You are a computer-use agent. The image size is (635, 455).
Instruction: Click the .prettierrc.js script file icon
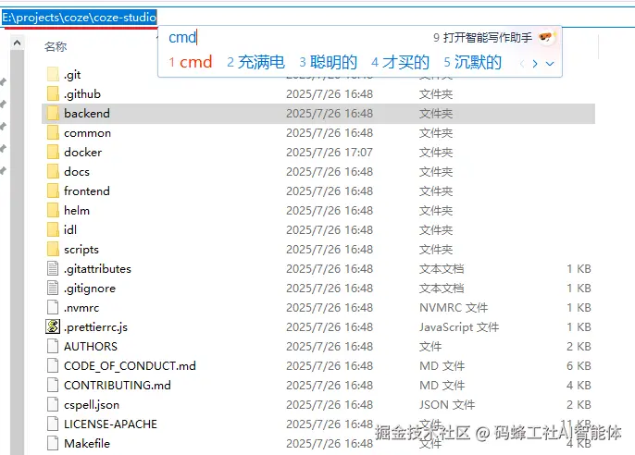pos(53,326)
